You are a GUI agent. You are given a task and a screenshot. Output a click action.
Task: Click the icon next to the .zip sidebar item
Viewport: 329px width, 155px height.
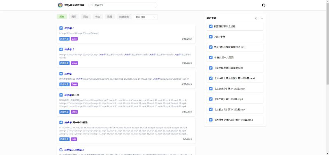click(x=211, y=47)
